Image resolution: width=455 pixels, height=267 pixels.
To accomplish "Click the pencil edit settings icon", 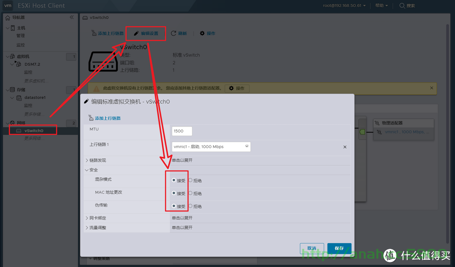I will pyautogui.click(x=136, y=33).
